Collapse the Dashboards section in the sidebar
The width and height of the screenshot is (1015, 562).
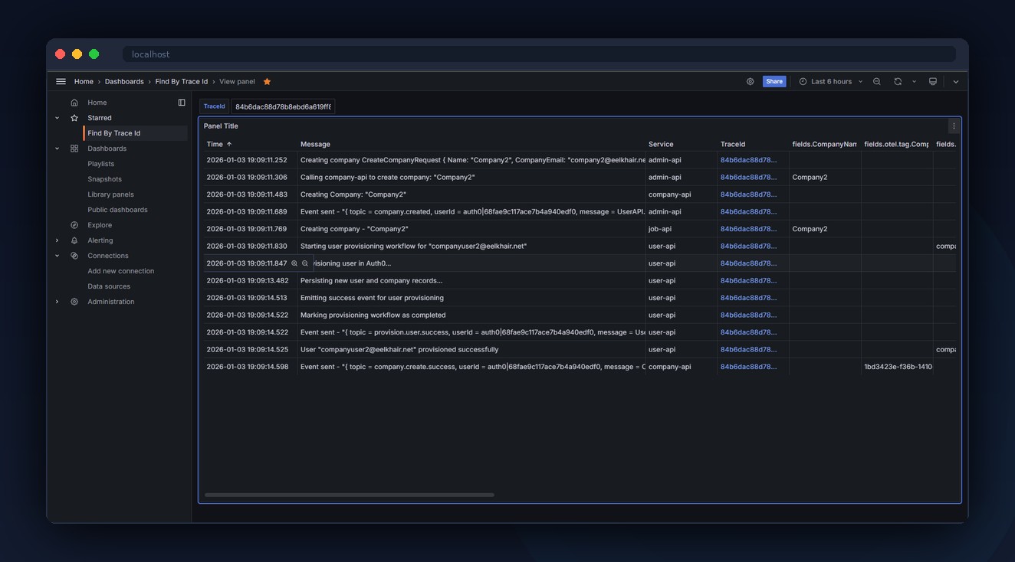coord(56,148)
